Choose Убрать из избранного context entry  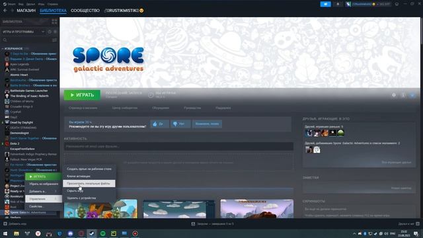44,184
